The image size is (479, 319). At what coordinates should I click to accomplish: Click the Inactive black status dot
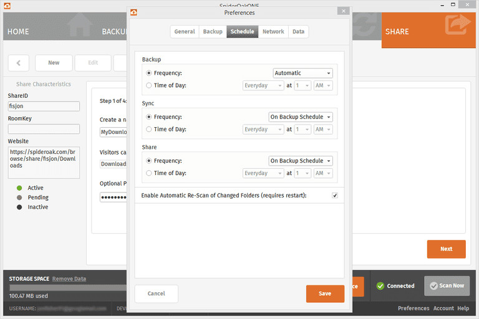pyautogui.click(x=19, y=207)
